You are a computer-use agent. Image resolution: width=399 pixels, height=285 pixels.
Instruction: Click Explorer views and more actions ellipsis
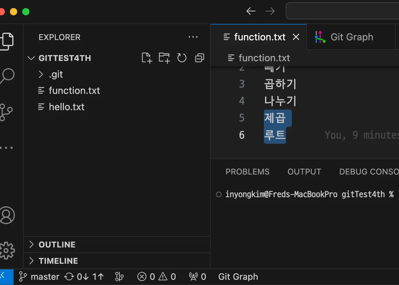(193, 37)
